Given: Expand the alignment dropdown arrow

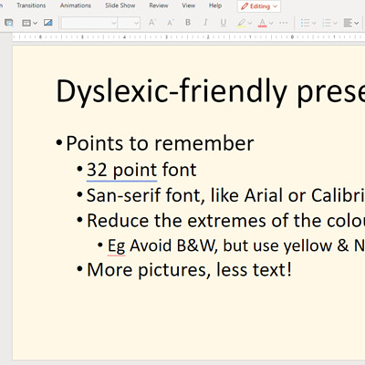Looking at the screenshot, I should 356,23.
